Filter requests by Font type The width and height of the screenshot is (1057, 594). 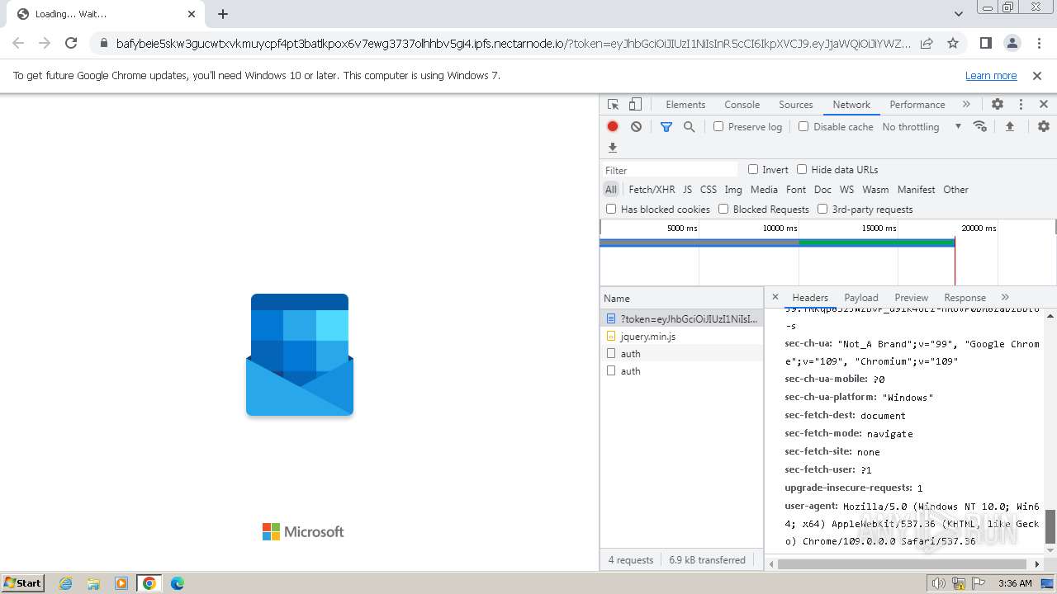(796, 190)
